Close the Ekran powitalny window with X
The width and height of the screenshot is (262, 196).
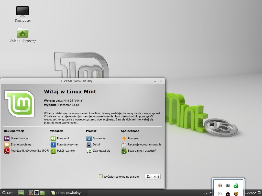point(161,81)
